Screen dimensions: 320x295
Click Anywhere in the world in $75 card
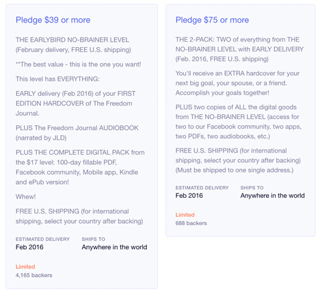tap(272, 196)
